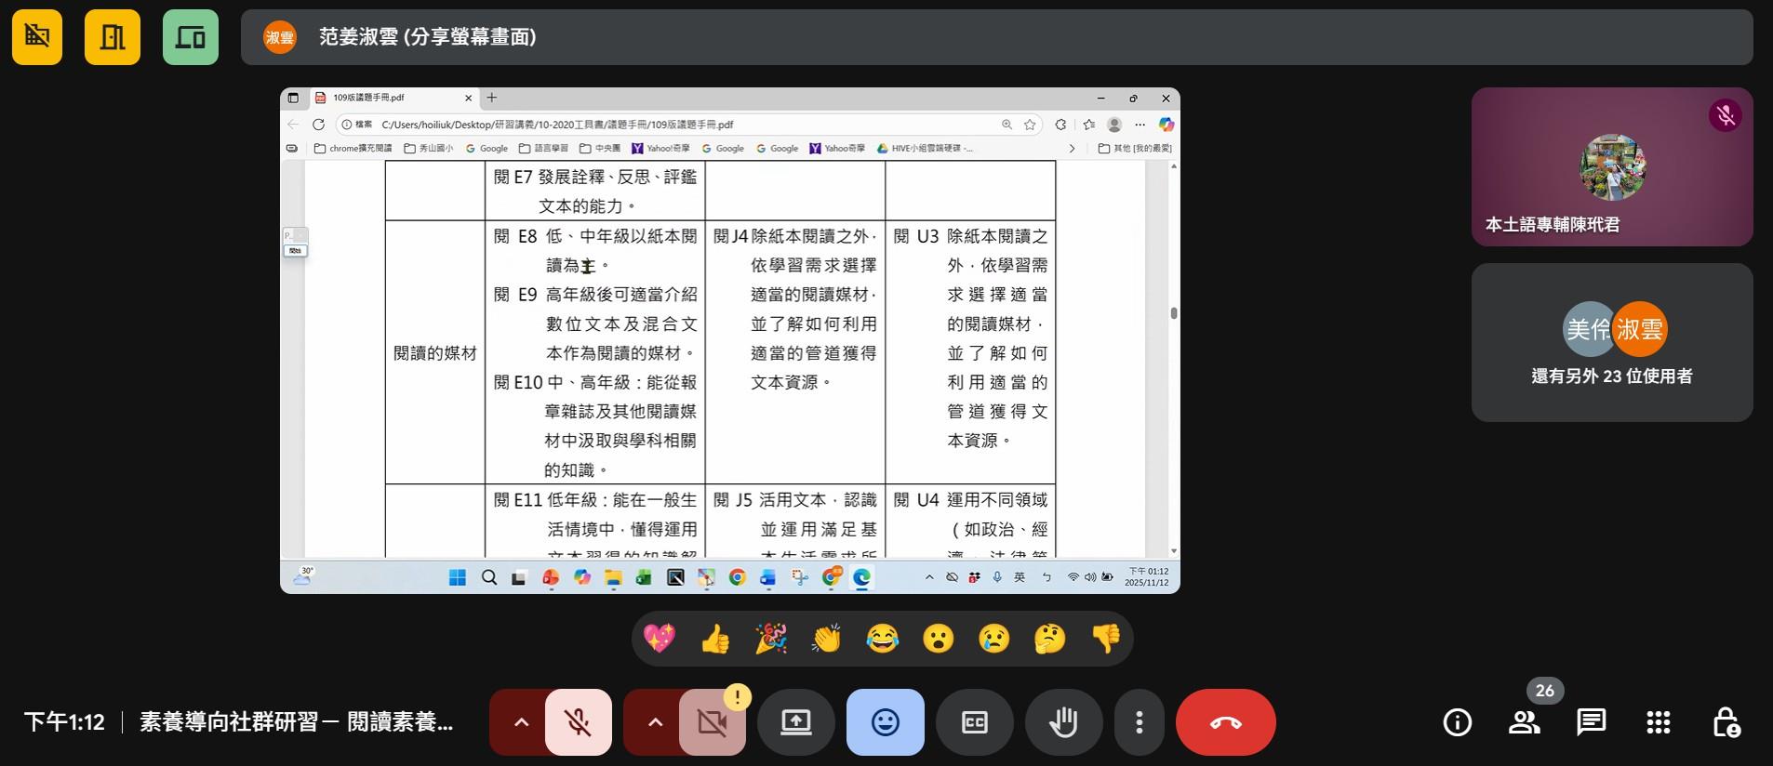Click the 本土語專輔陳玳君 participant tile
Screen dimensions: 1773x766
coord(1611,167)
